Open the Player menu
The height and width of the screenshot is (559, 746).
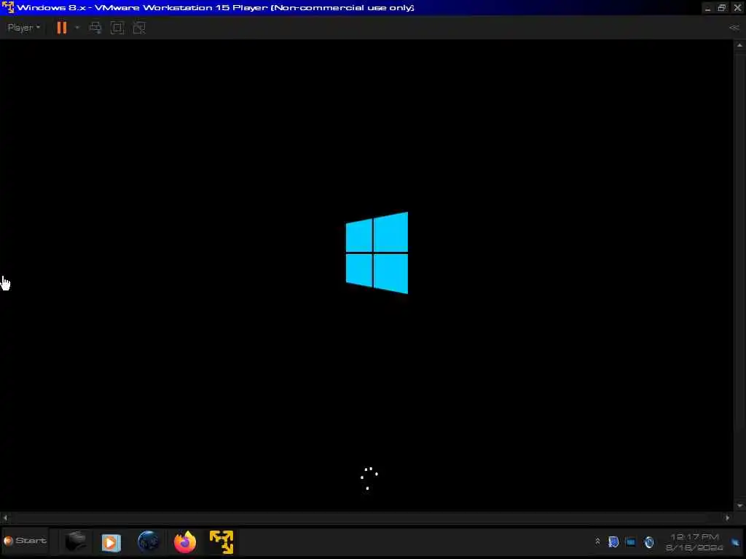tap(23, 28)
